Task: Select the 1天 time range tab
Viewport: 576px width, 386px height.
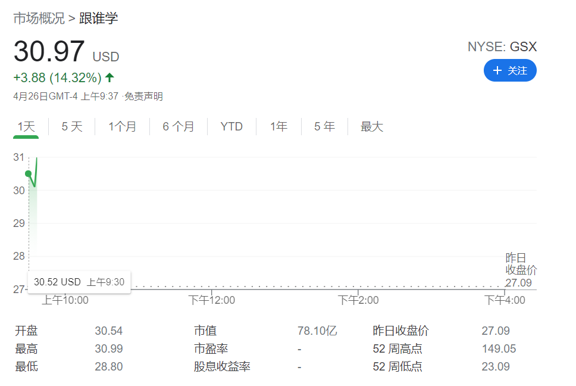Action: point(26,127)
